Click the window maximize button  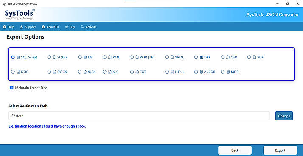pyautogui.click(x=288, y=3)
